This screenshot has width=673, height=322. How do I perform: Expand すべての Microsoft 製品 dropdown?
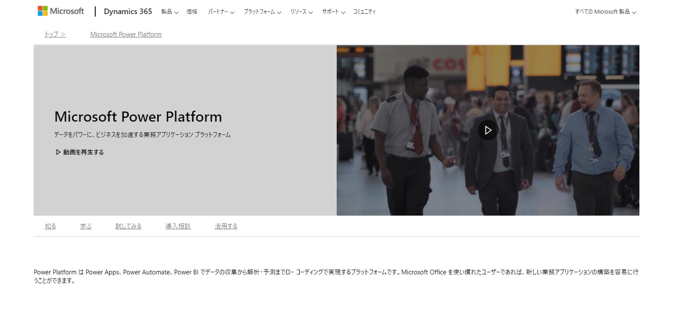(x=605, y=12)
